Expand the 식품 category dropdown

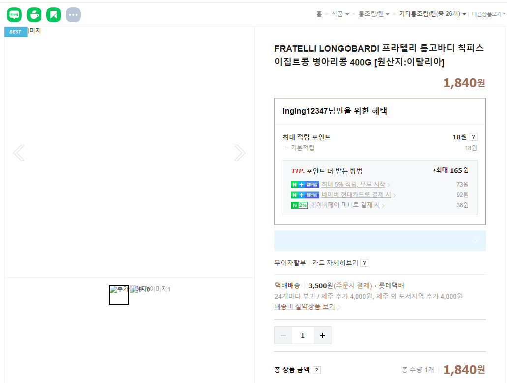[337, 14]
